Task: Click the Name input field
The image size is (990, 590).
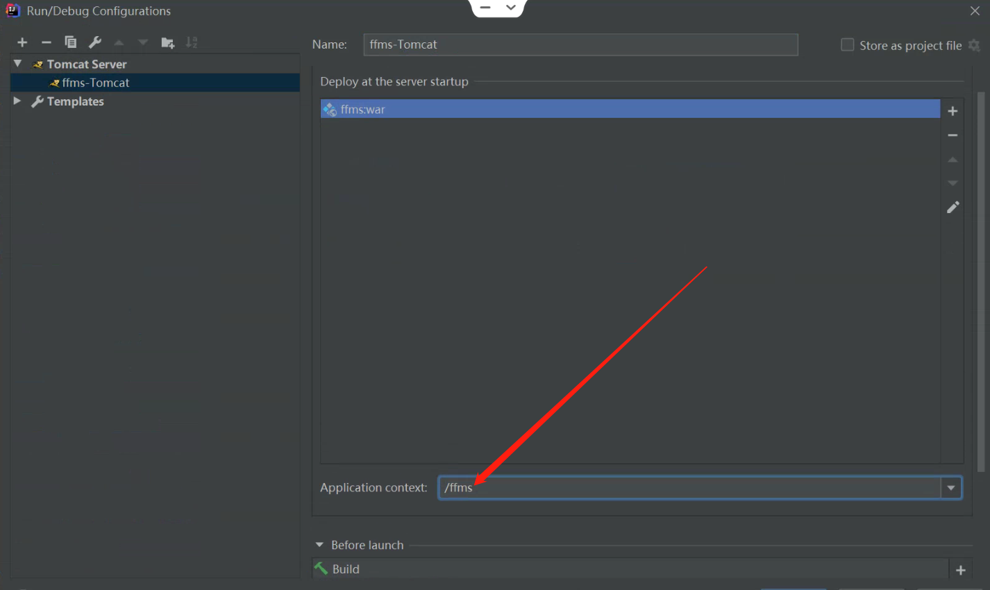Action: click(580, 44)
